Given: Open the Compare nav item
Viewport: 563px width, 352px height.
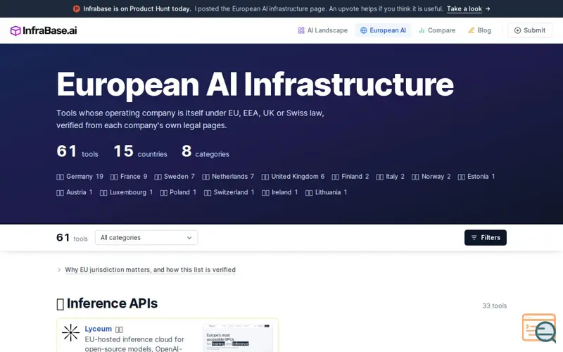Looking at the screenshot, I should (x=437, y=30).
